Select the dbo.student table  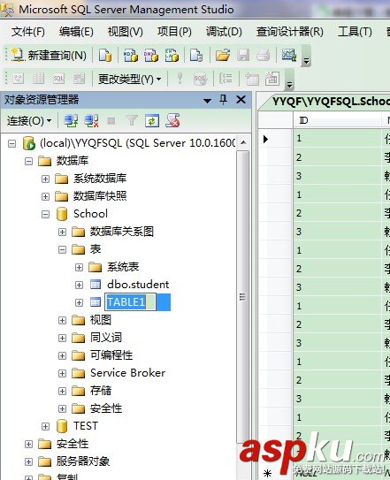coord(138,285)
